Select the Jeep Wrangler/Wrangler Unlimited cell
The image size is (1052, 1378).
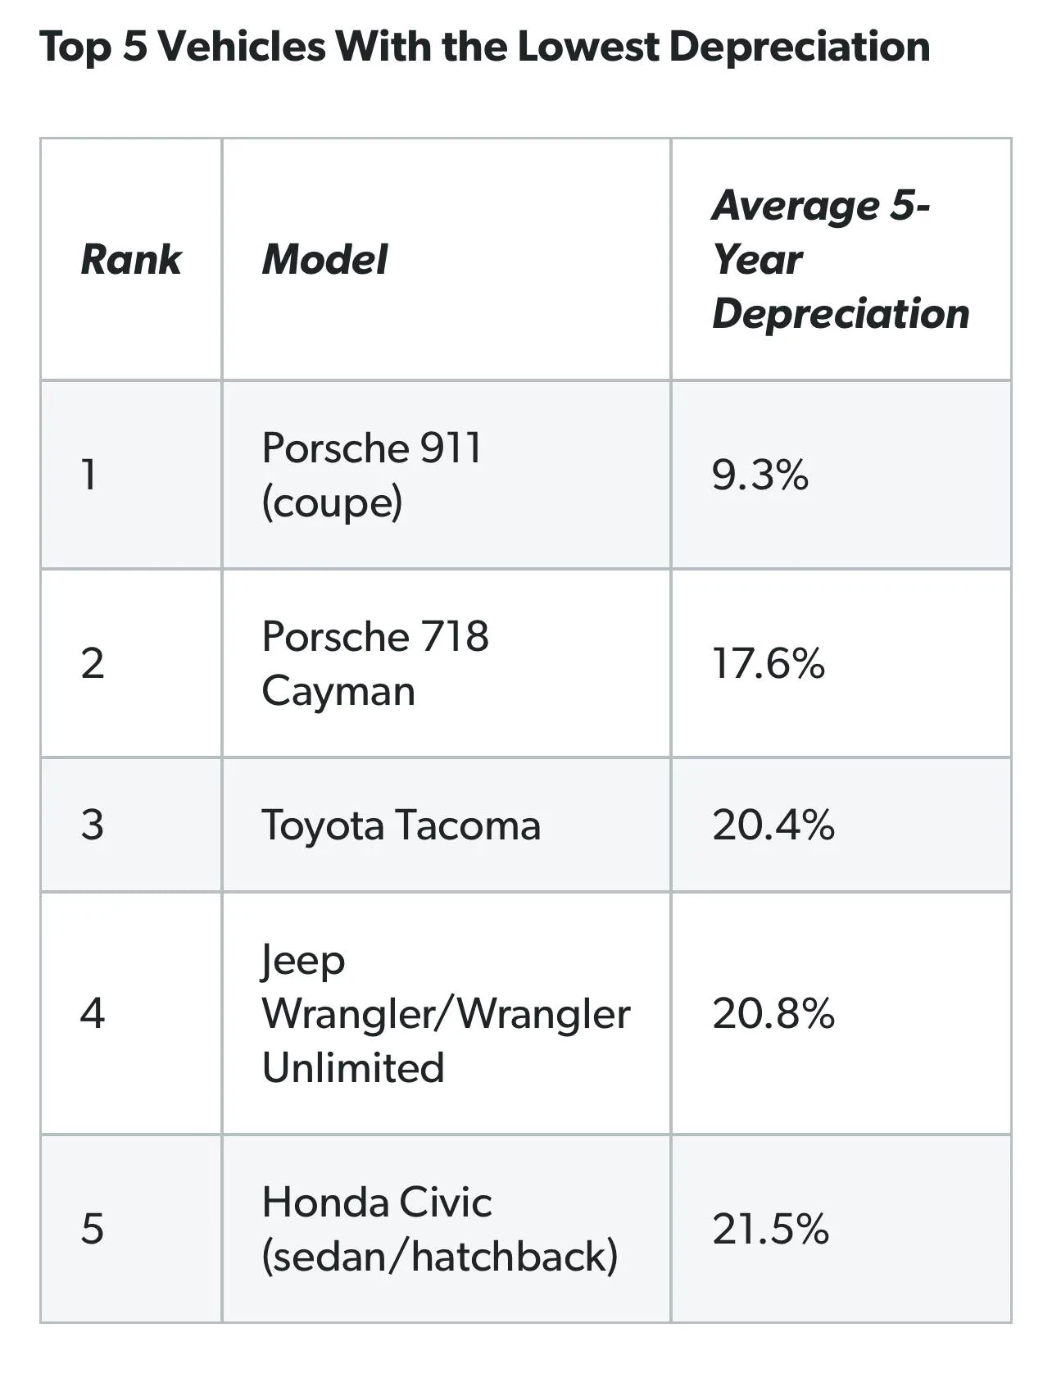[x=446, y=1014]
